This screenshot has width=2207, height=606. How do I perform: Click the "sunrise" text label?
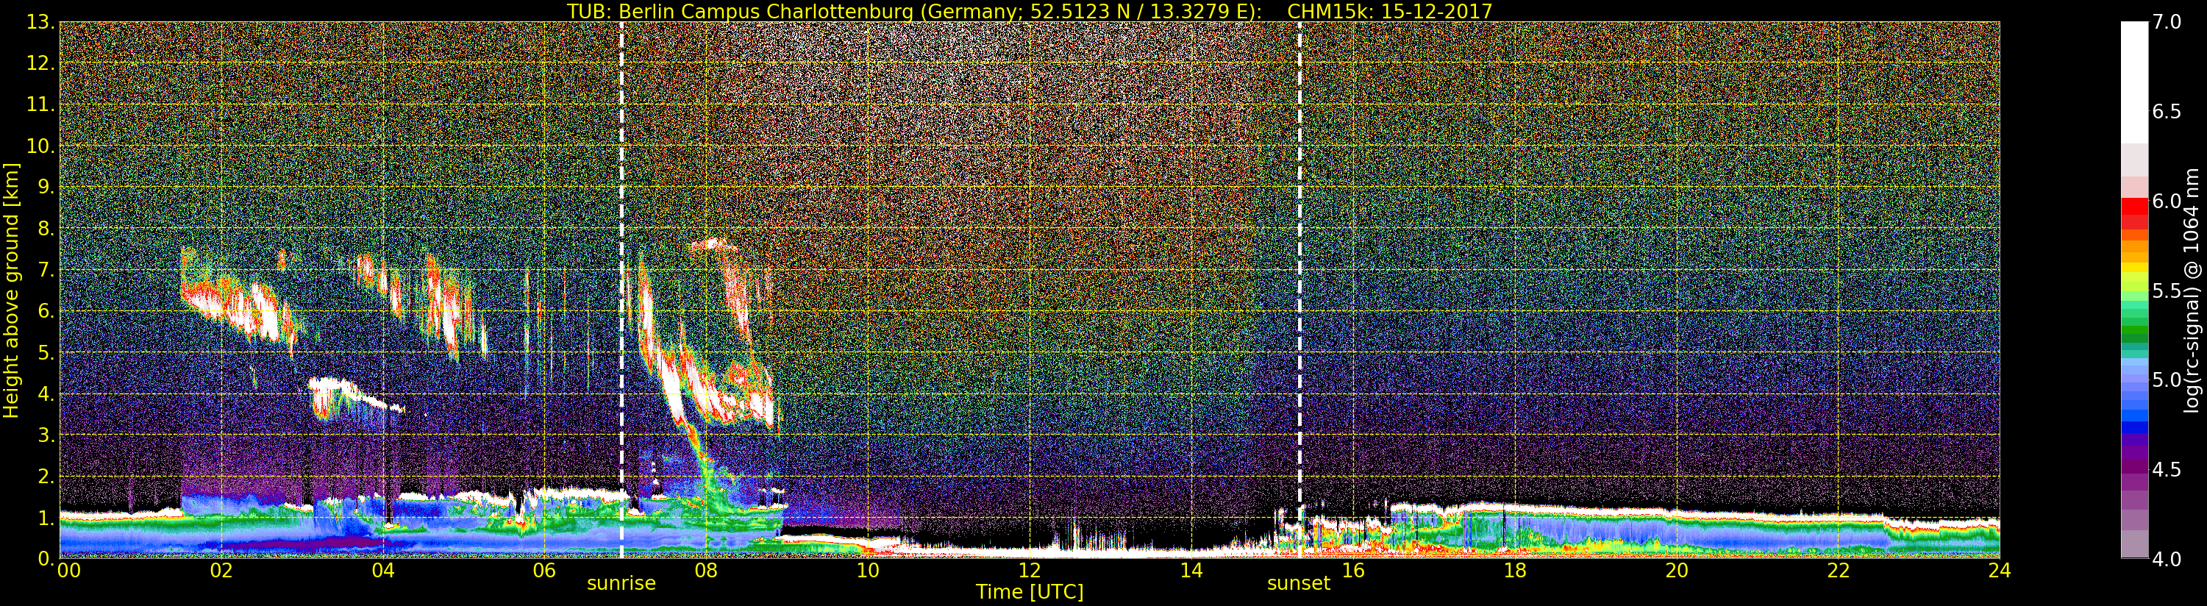tap(621, 583)
